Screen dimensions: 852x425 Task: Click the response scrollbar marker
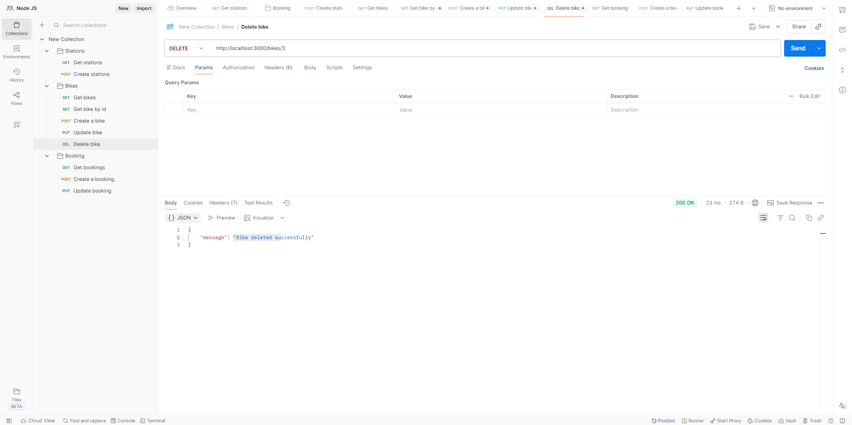pos(823,233)
